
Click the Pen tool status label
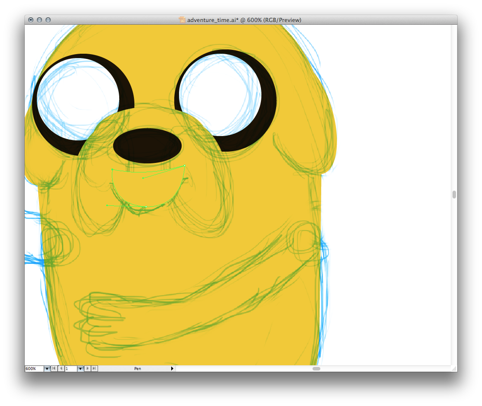point(137,369)
